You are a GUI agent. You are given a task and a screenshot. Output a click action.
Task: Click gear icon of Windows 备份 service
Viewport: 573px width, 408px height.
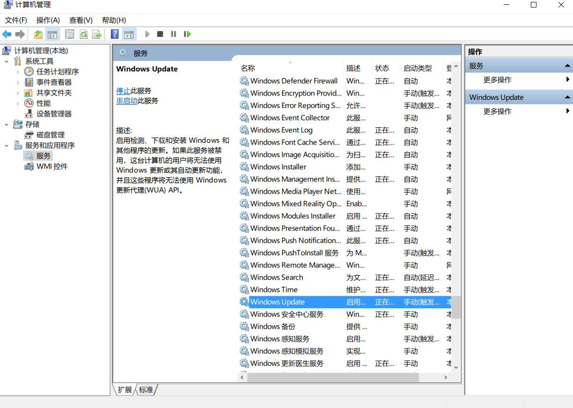(x=244, y=326)
